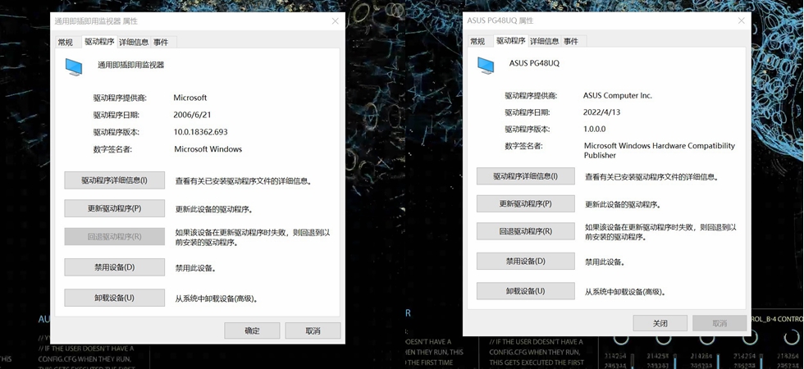Viewport: 804px width, 369px height.
Task: Click 更新驱动程序(P) in ASUS PG48UQ window
Action: point(526,203)
